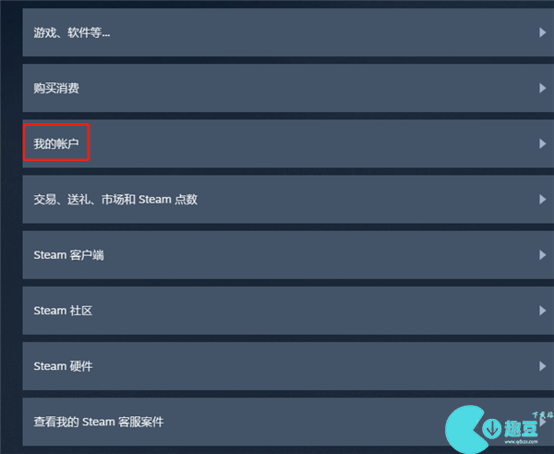The height and width of the screenshot is (454, 554).
Task: Click the arrow icon on the 我的帐户 row
Action: coord(542,143)
